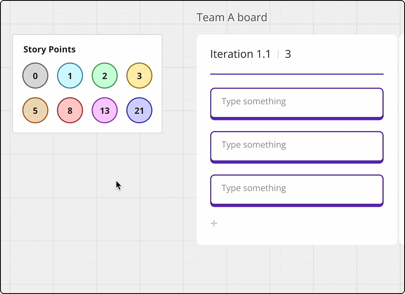Click the purple divider line under Iteration 1.1
The width and height of the screenshot is (405, 294).
click(x=297, y=74)
